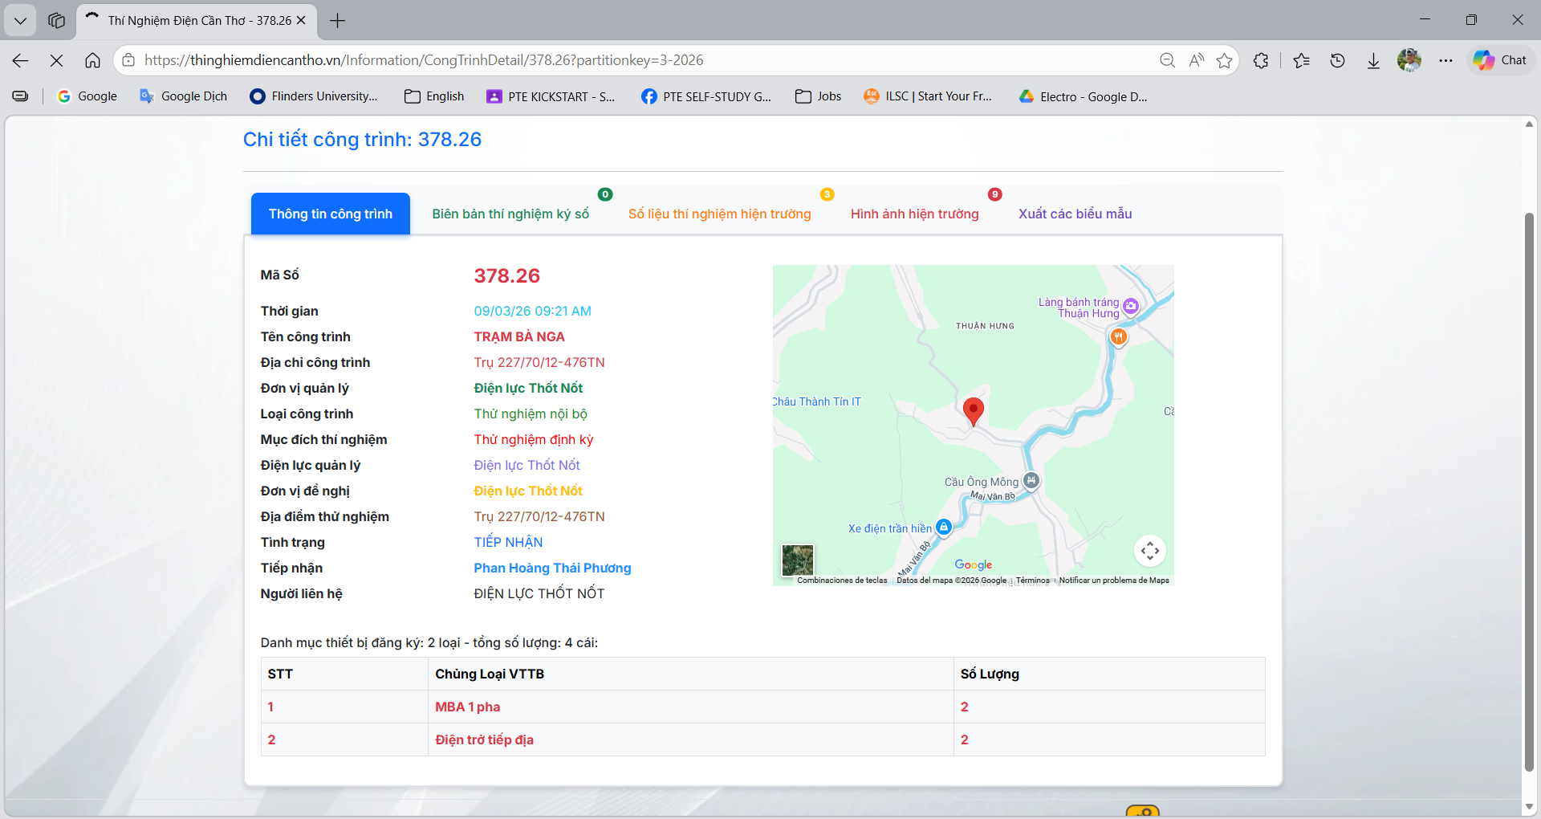This screenshot has height=819, width=1541.
Task: Expand the map with the fullscreen control
Action: click(x=1150, y=551)
